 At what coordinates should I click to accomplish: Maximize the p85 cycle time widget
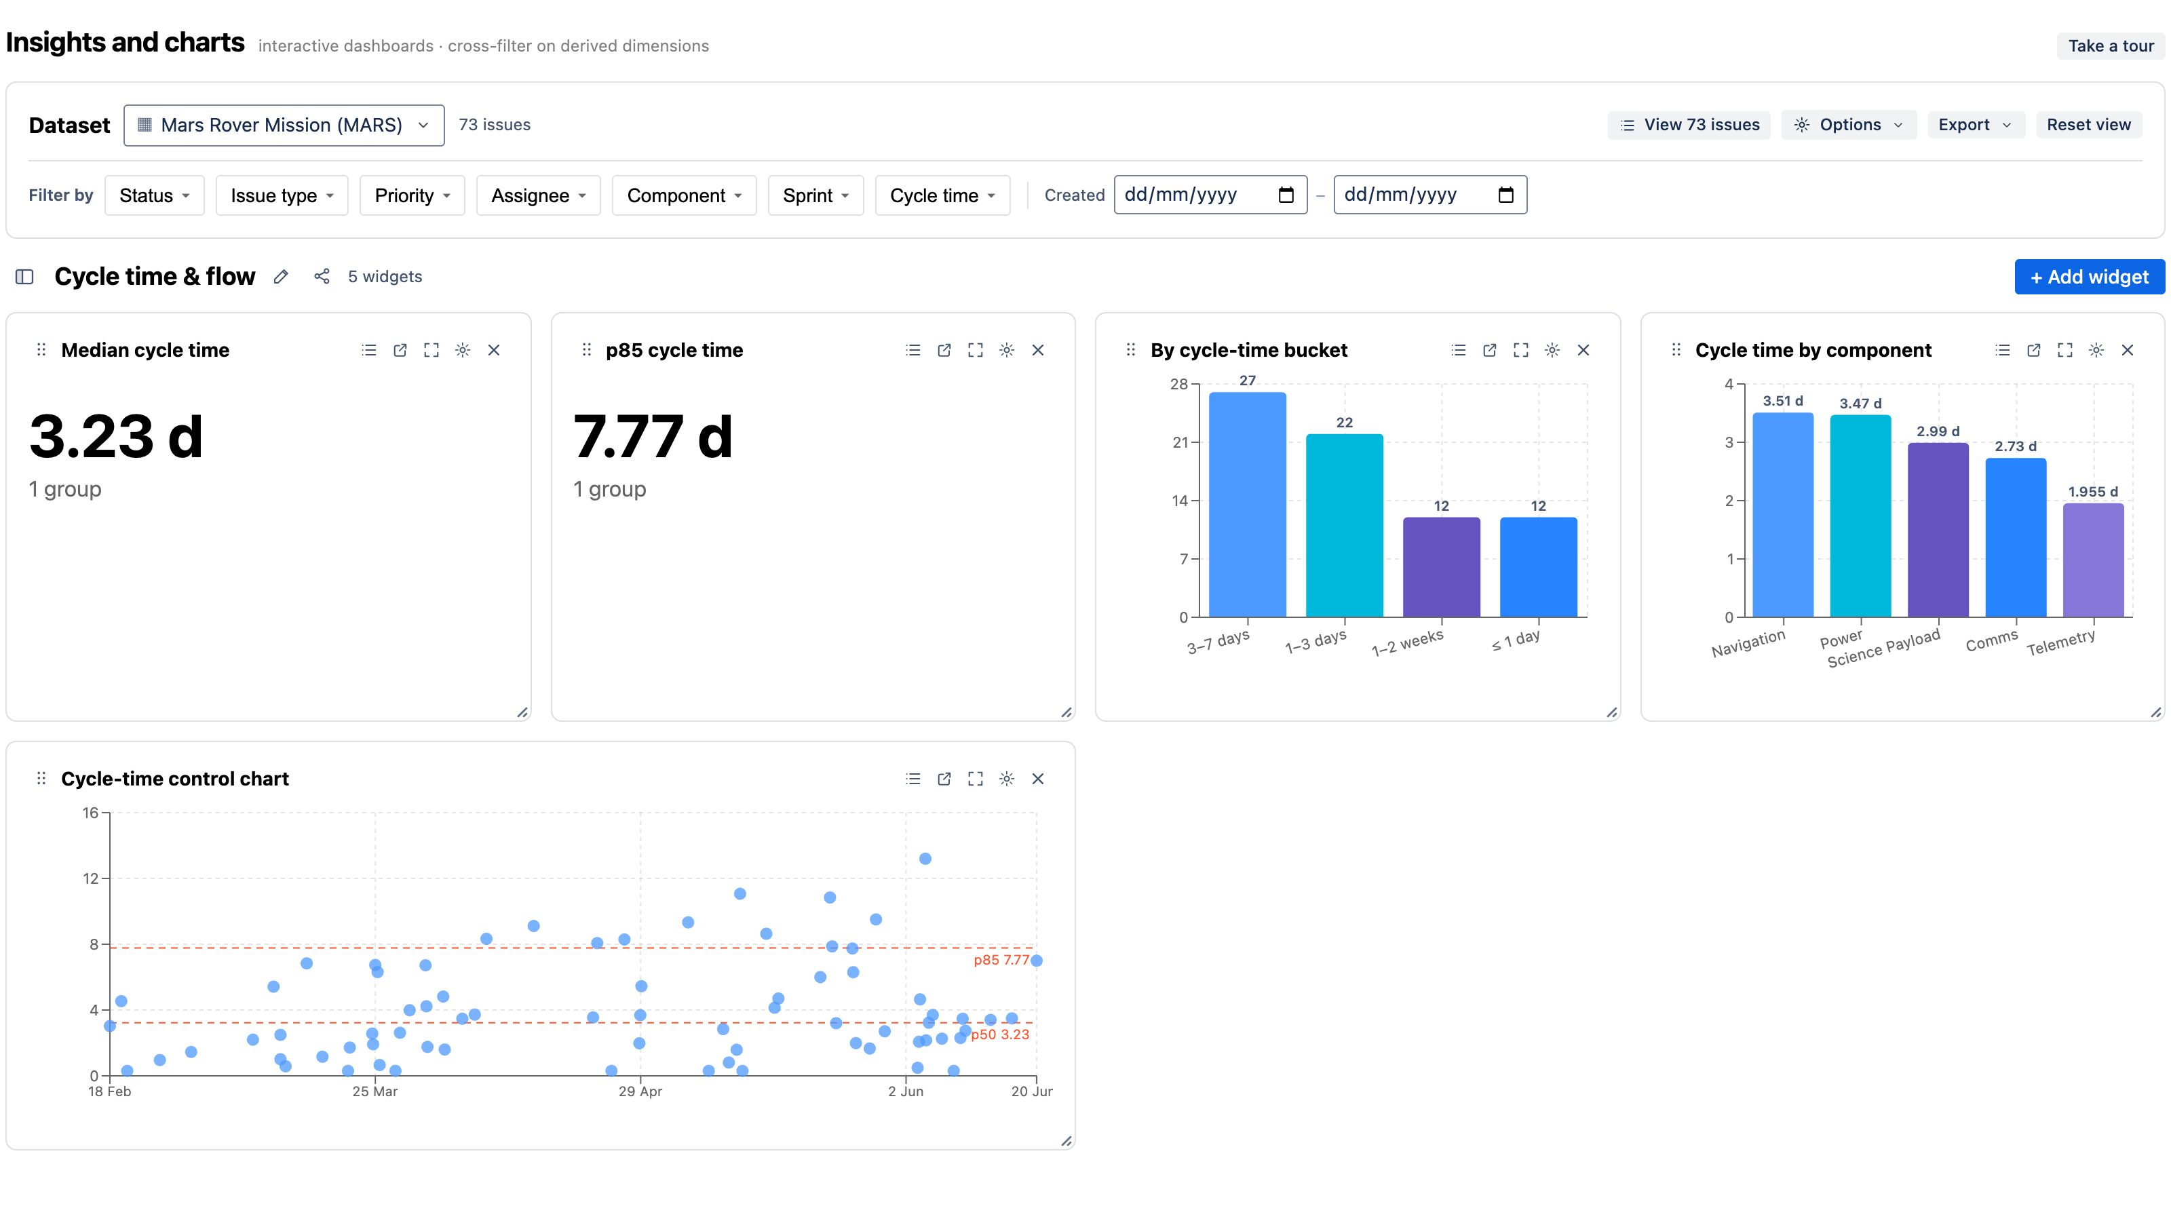tap(975, 350)
